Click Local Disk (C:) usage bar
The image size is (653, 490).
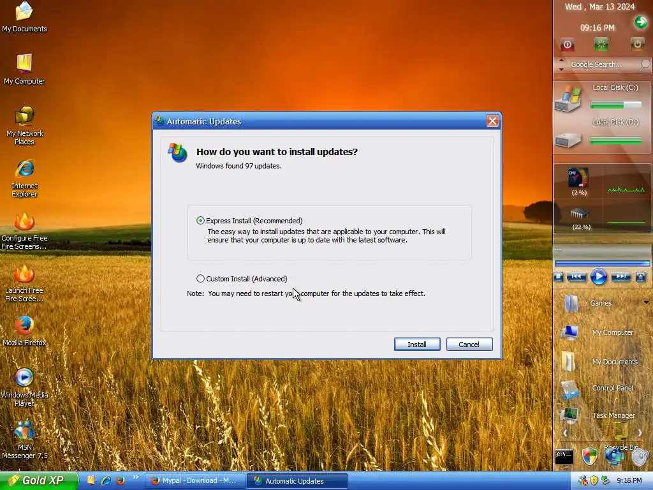(616, 105)
